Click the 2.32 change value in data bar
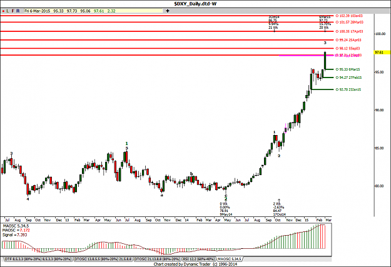 [111, 11]
